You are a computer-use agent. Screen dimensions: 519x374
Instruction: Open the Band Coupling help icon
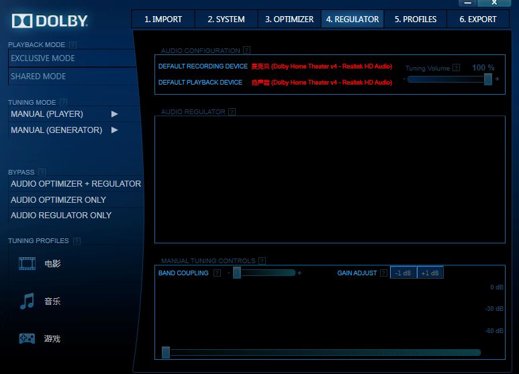217,273
